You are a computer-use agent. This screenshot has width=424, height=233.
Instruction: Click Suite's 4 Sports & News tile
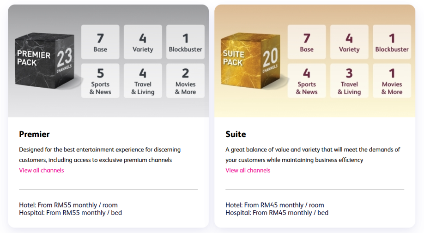pos(307,81)
